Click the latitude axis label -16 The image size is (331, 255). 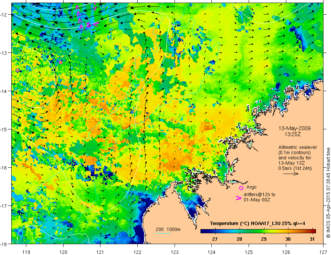coord(4,168)
